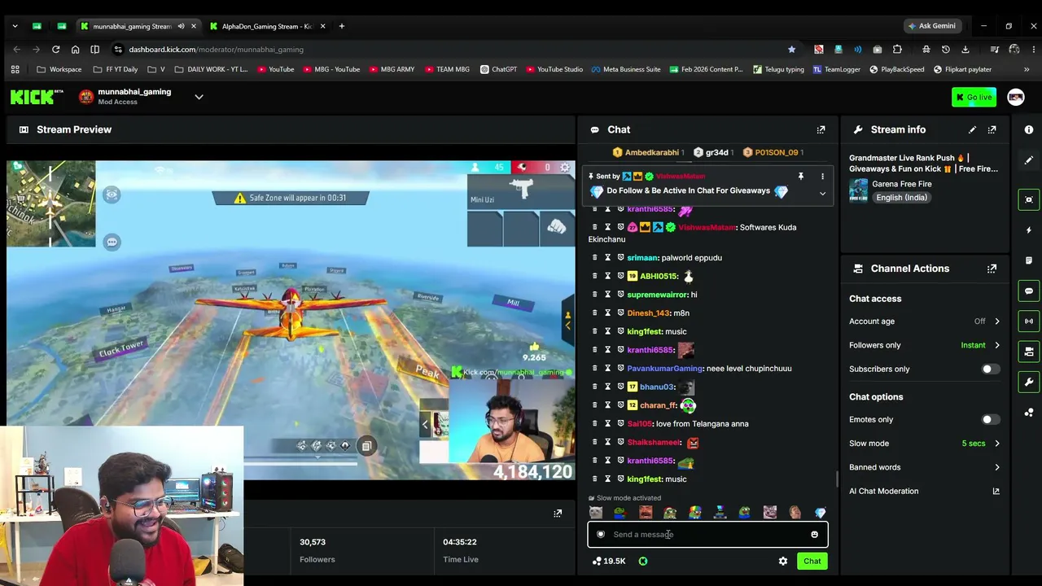The image size is (1042, 586).
Task: Open the user avatar menu top right
Action: pyautogui.click(x=1015, y=98)
